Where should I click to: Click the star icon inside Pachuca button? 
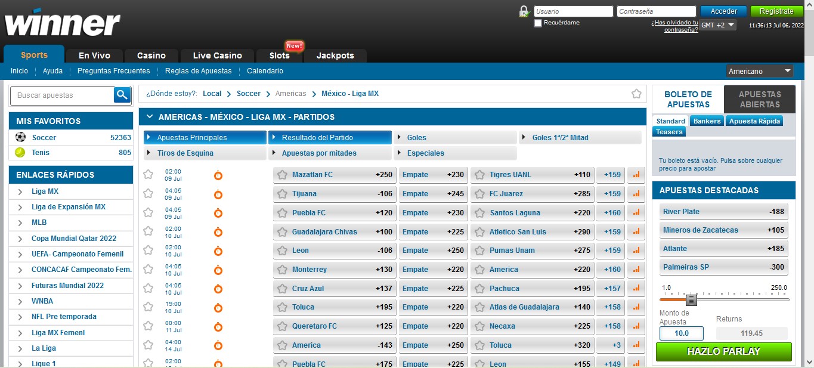point(479,289)
